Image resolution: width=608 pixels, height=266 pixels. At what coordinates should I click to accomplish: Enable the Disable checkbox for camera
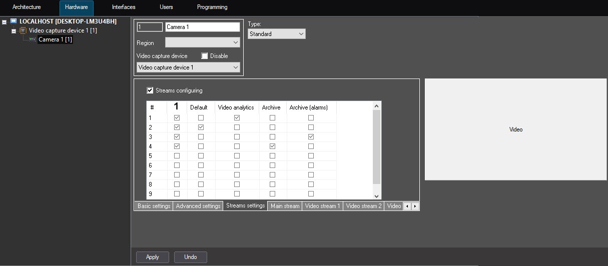[x=205, y=56]
